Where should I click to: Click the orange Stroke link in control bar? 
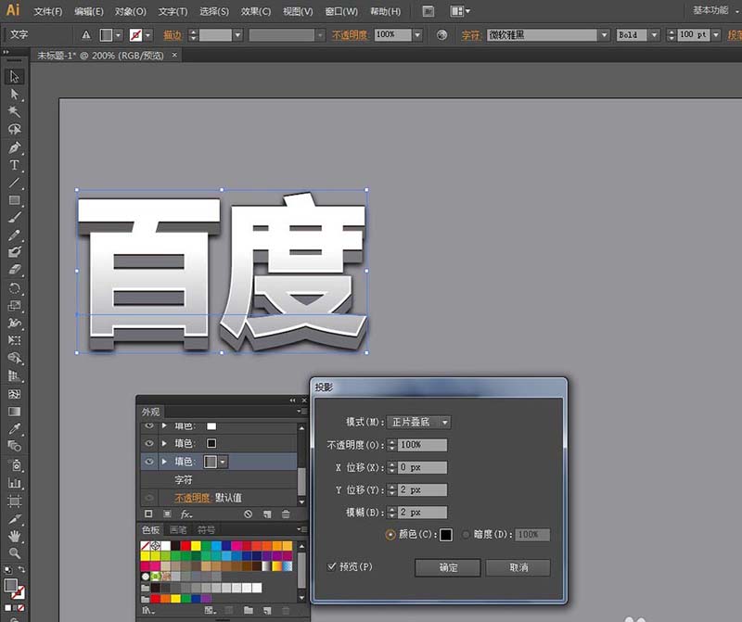pyautogui.click(x=173, y=35)
